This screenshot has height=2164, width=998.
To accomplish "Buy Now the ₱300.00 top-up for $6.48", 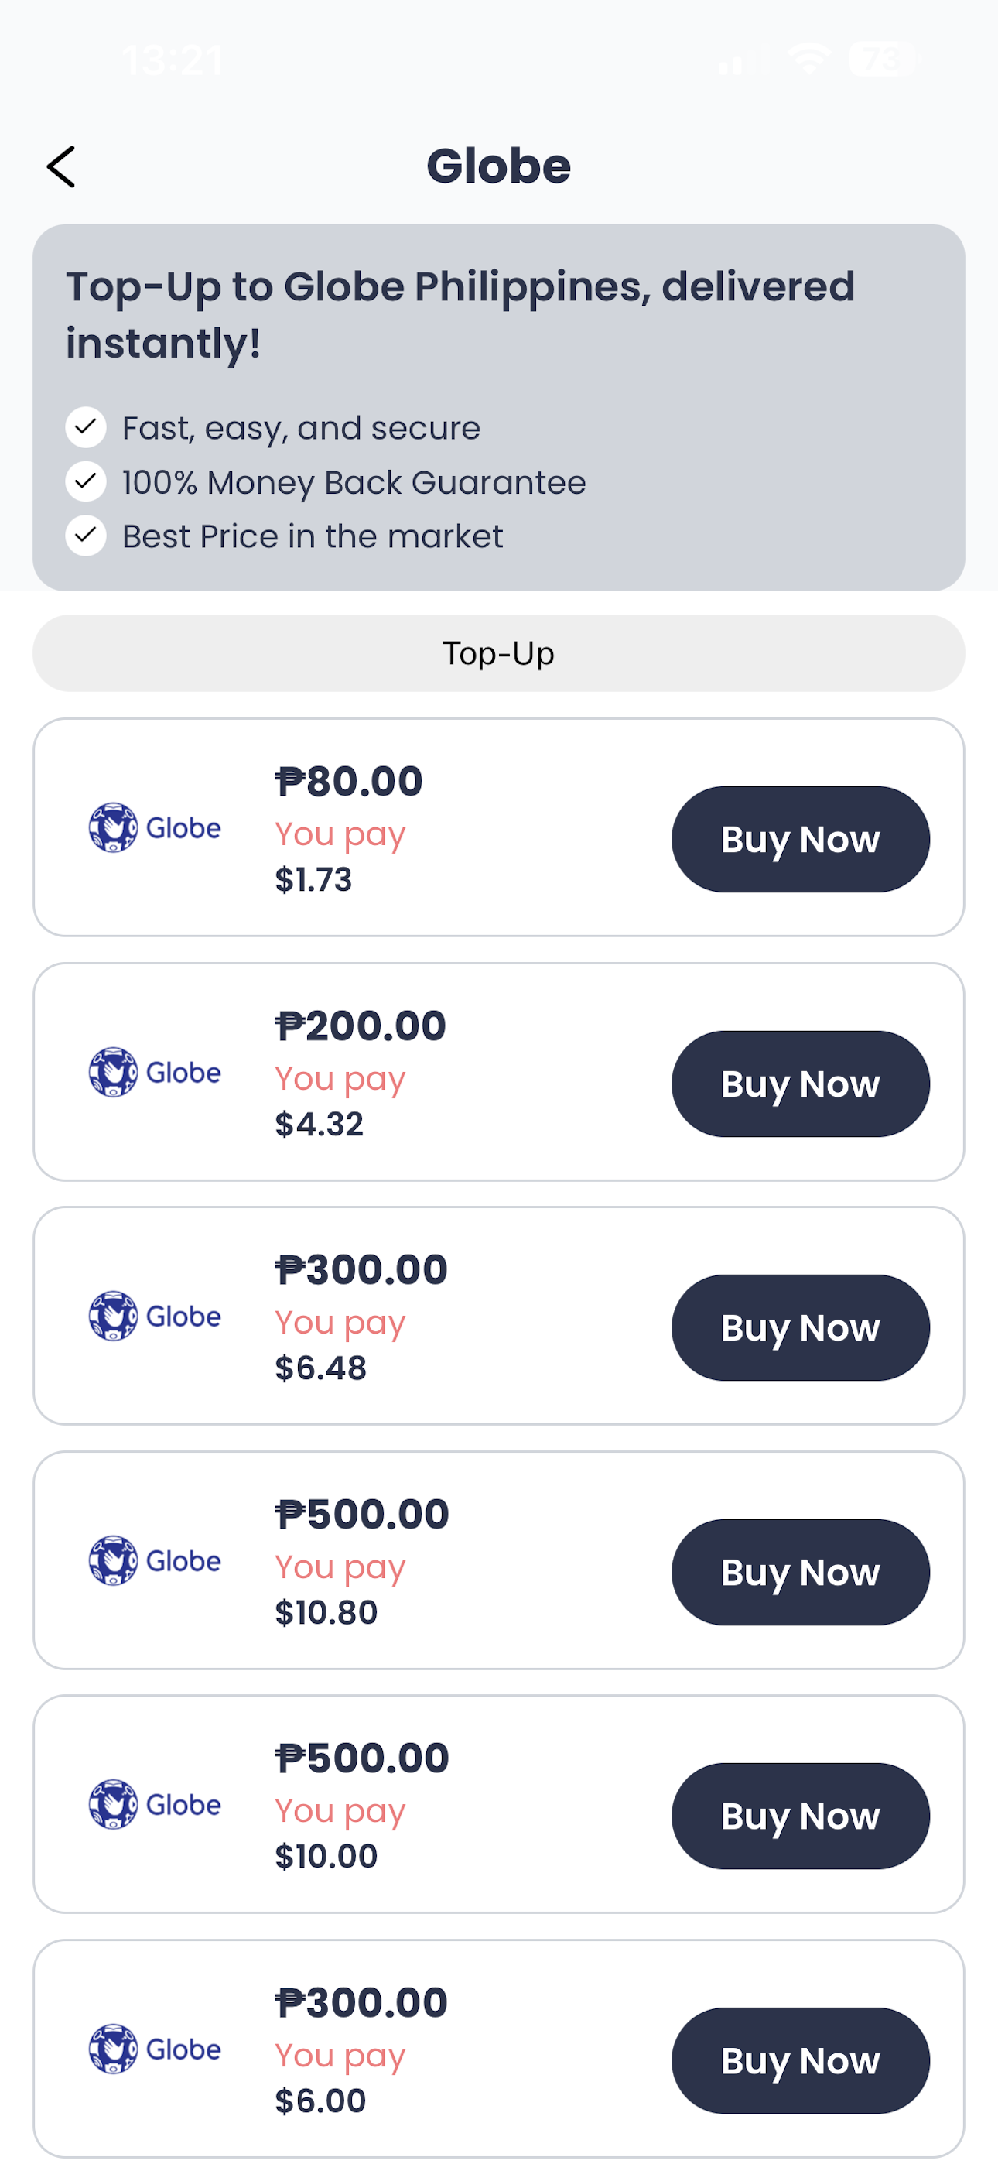I will tap(801, 1327).
